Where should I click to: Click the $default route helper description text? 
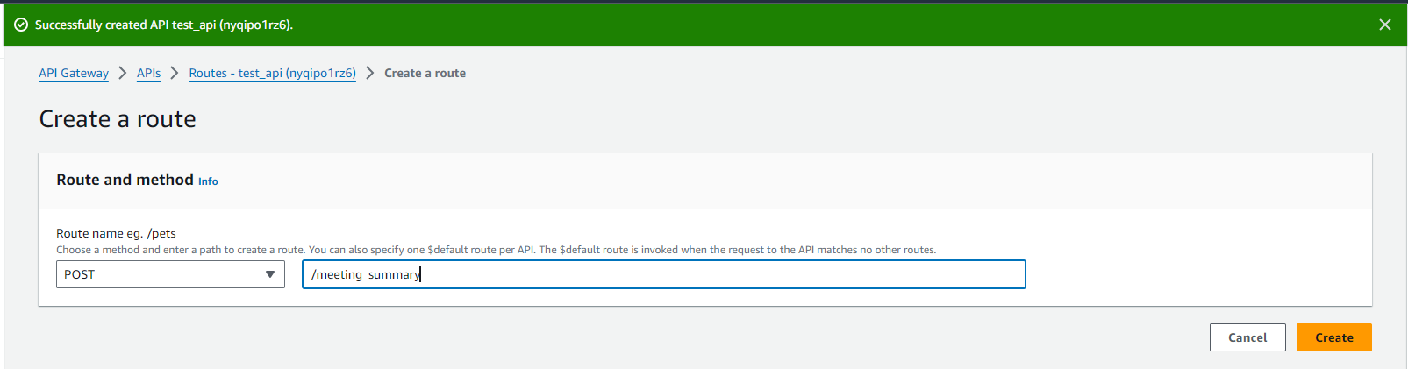click(x=496, y=250)
